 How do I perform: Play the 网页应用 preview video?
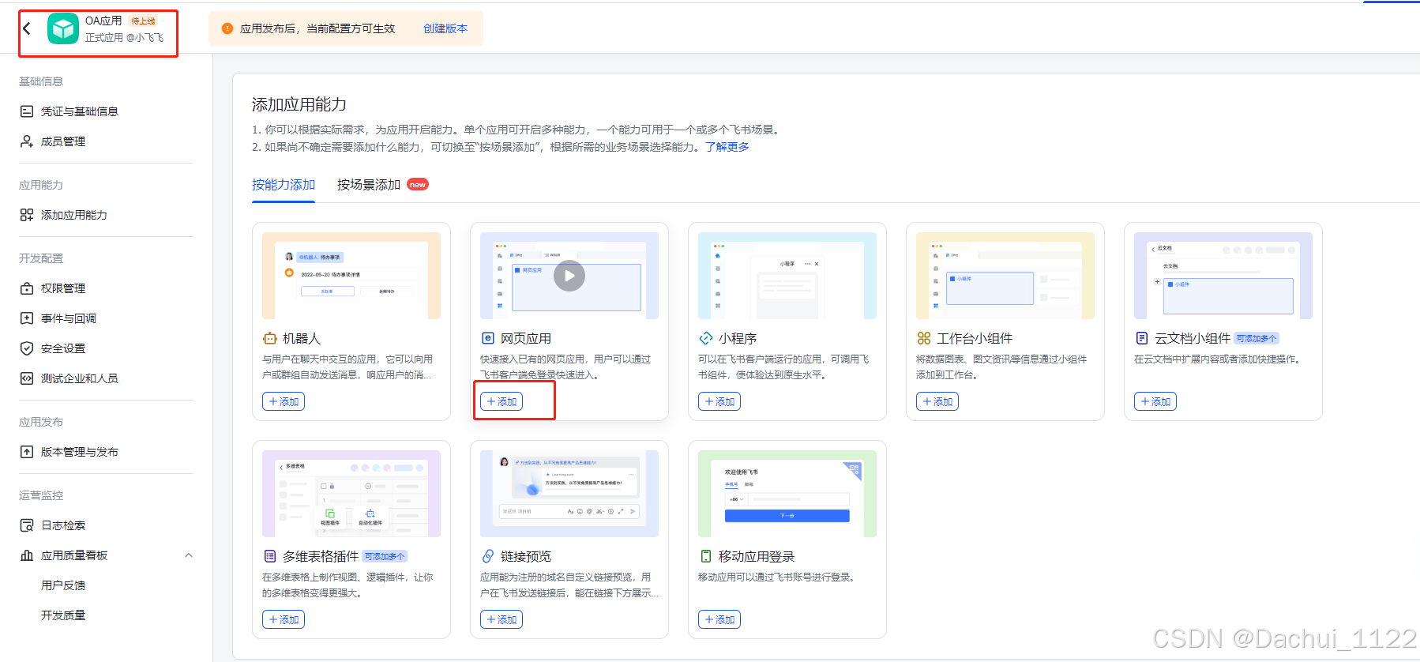point(569,276)
